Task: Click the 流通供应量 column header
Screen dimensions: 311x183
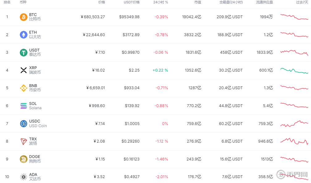Action: pyautogui.click(x=264, y=2)
